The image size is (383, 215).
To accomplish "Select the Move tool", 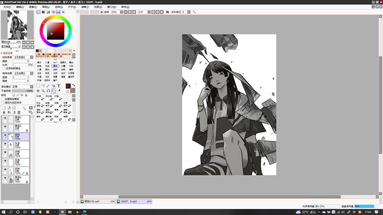I will 38,91.
